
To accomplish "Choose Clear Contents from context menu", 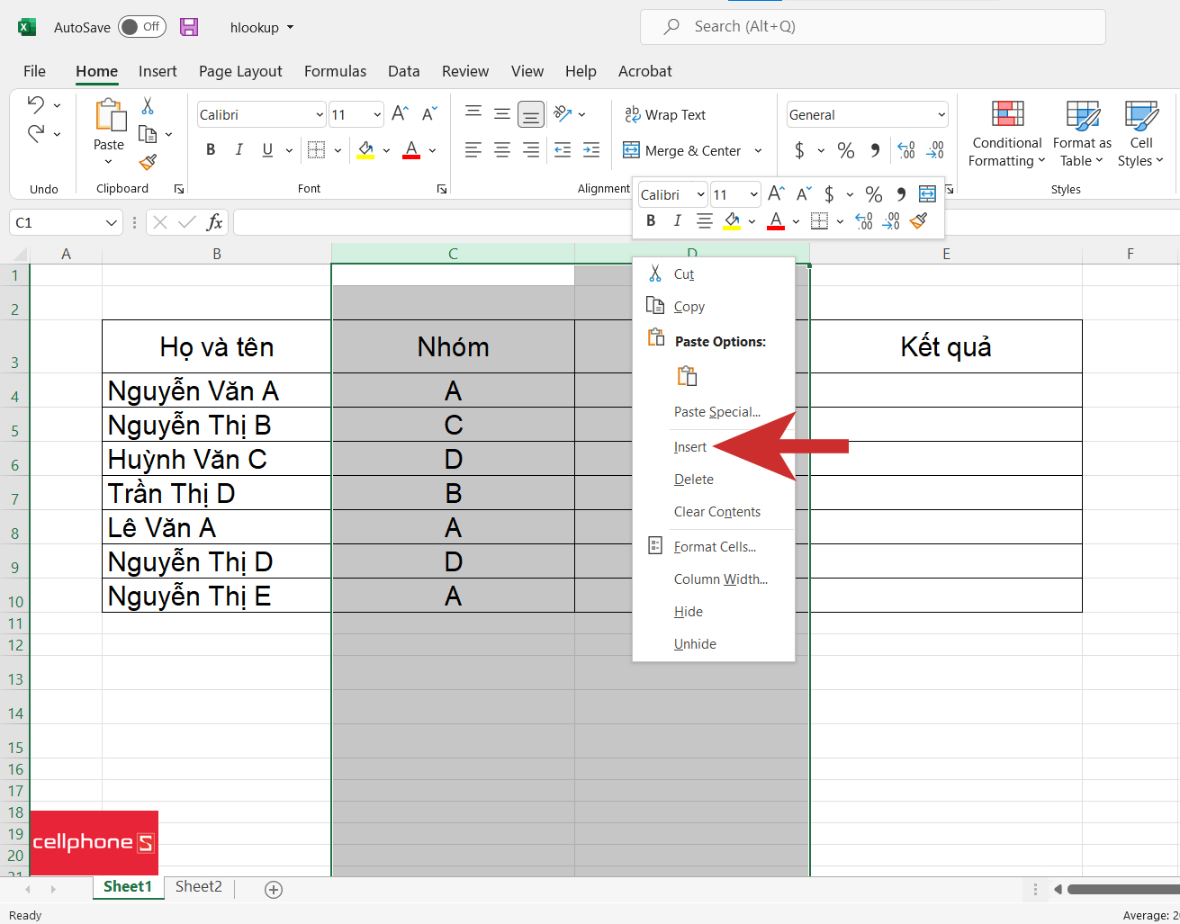I will click(x=714, y=512).
